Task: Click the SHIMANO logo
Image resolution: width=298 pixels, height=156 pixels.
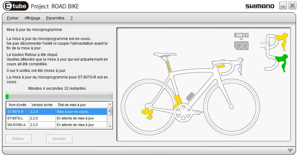Action: 260,6
